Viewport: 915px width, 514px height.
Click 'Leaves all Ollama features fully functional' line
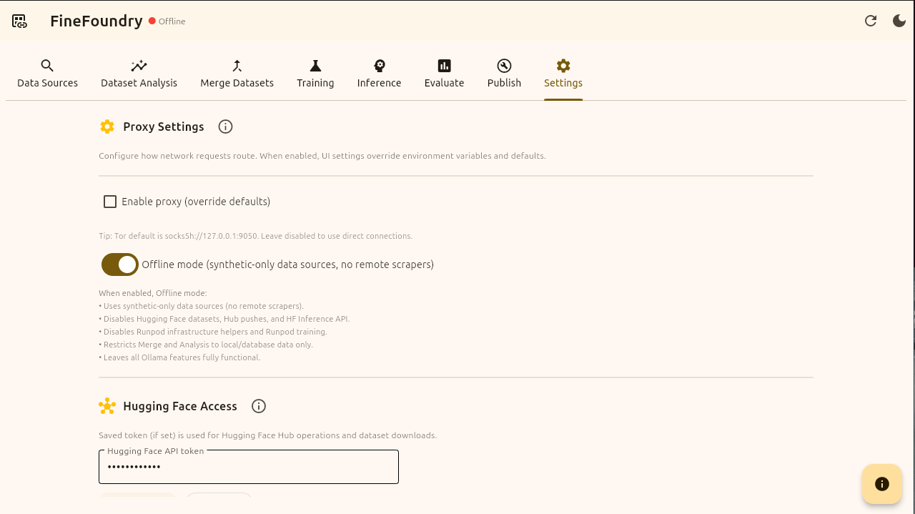(x=179, y=357)
